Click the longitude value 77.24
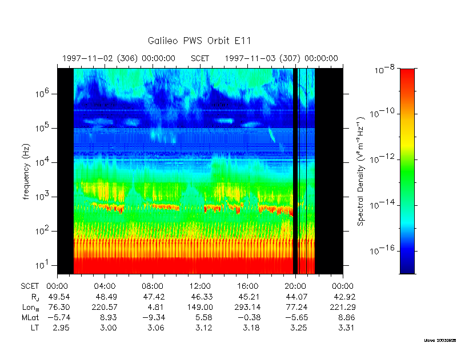The width and height of the screenshot is (457, 343). (x=296, y=307)
